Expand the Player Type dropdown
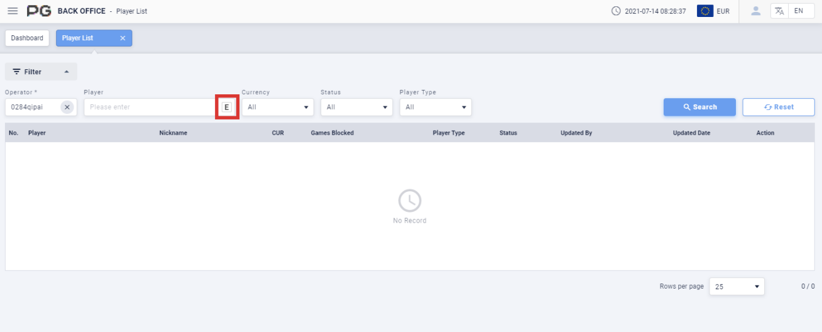The height and width of the screenshot is (332, 822). coord(436,107)
